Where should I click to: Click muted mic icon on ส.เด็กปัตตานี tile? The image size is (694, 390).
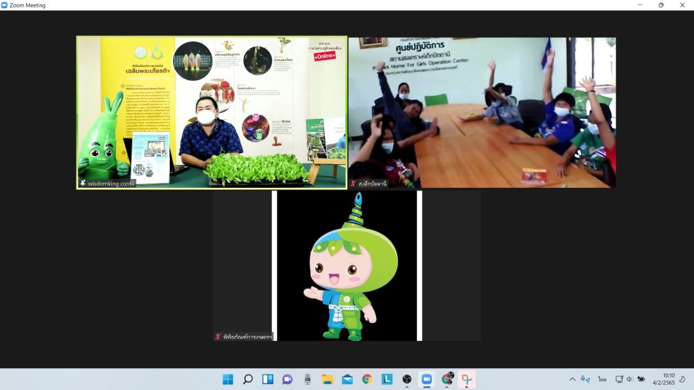click(353, 183)
